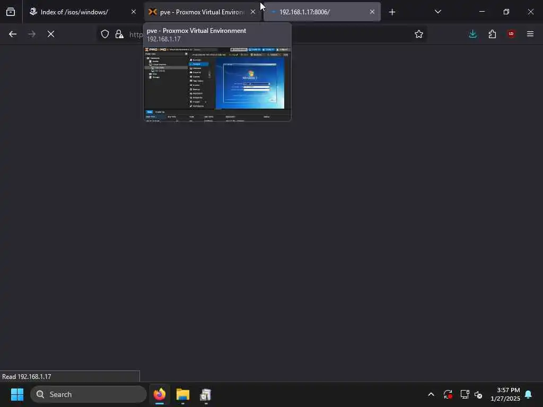
Task: Stop loading the page
Action: coord(51,34)
